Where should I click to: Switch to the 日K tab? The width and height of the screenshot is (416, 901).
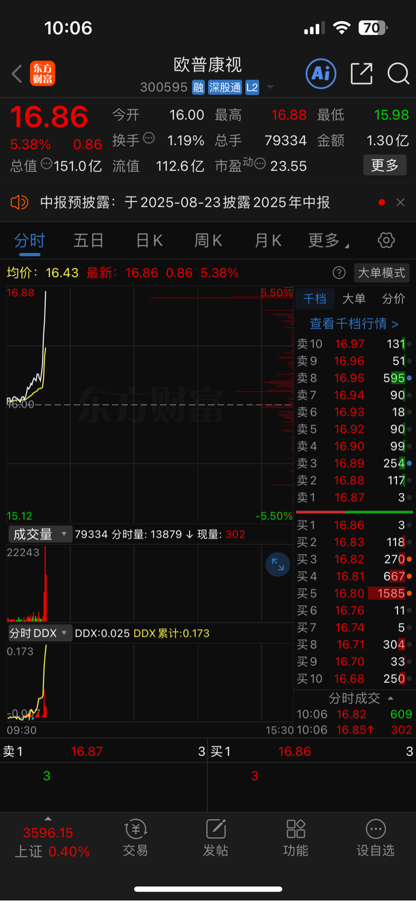tap(149, 241)
